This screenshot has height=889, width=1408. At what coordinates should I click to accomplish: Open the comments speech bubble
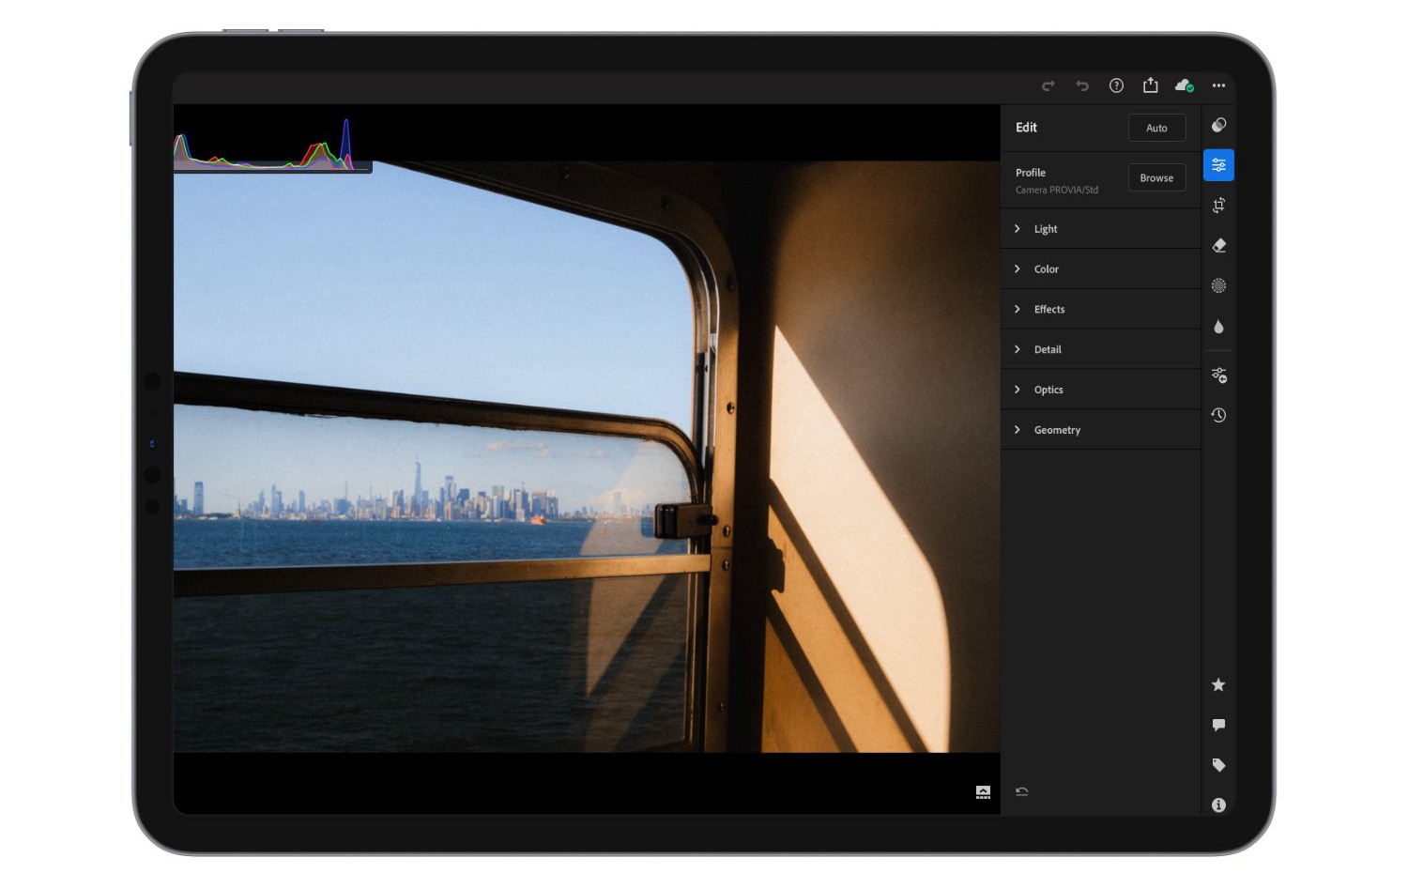pyautogui.click(x=1218, y=725)
